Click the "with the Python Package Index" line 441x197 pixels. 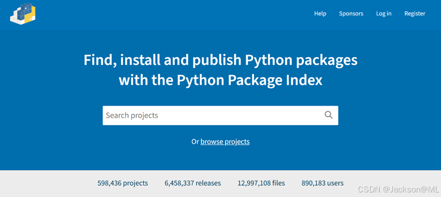point(220,80)
